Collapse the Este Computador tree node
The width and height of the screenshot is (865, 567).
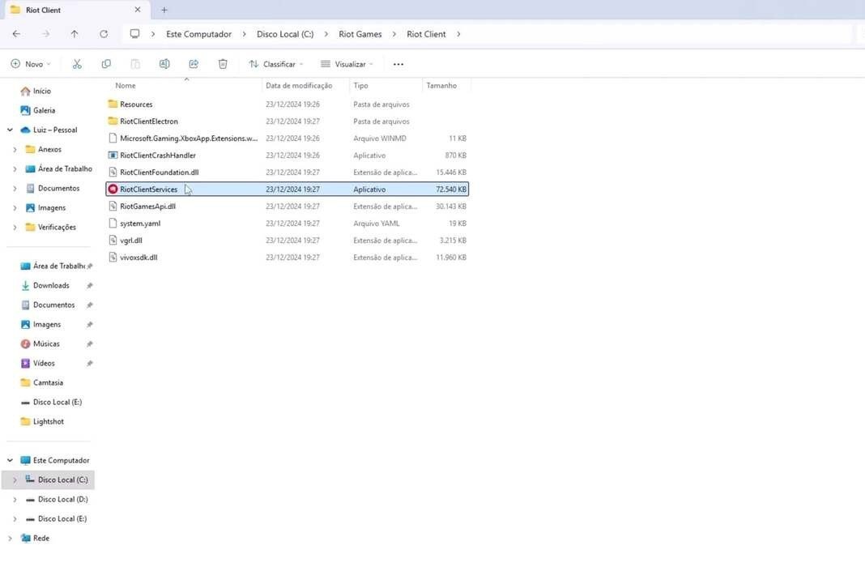(x=10, y=460)
